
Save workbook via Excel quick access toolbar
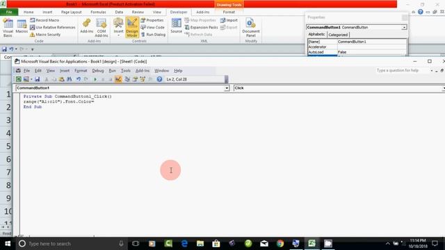pyautogui.click(x=4, y=49)
